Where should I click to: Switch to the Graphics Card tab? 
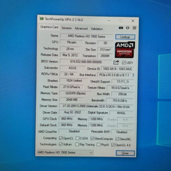pos(49,27)
